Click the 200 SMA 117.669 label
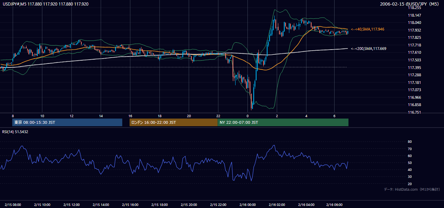The width and height of the screenshot is (444, 208). (x=369, y=49)
